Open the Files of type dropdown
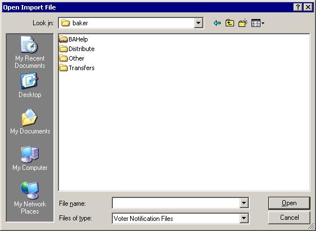This screenshot has height=231, width=316. point(244,218)
